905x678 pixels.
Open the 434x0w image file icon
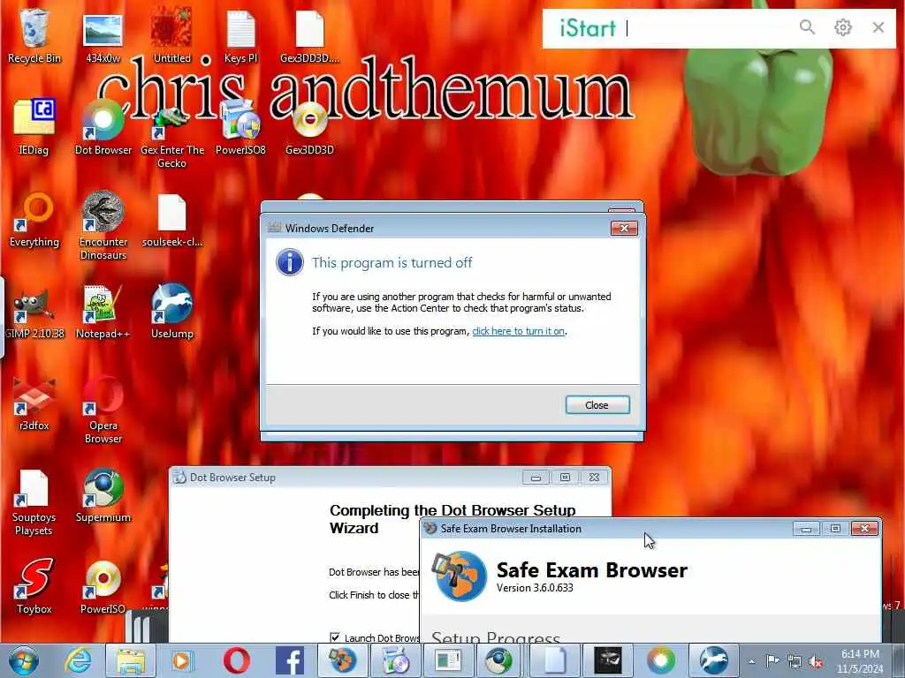click(x=103, y=35)
